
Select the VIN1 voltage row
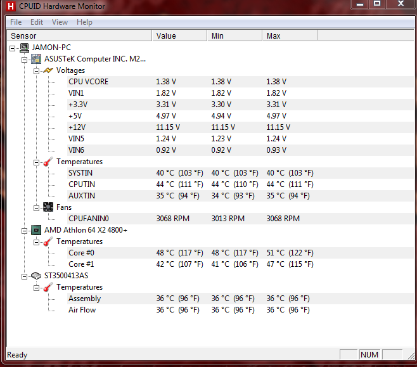[x=241, y=93]
